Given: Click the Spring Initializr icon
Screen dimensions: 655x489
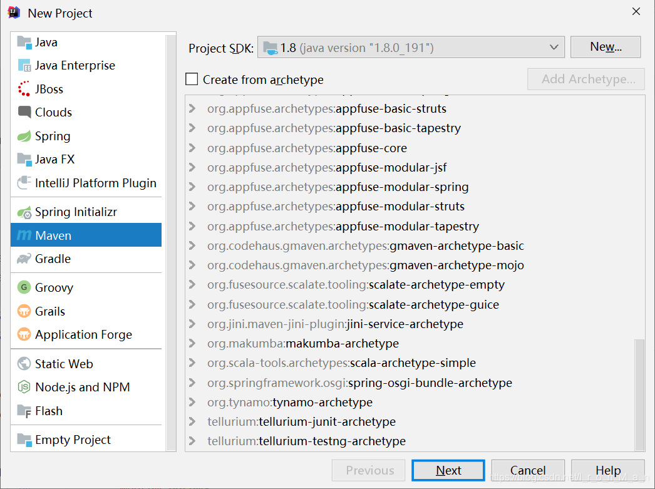Looking at the screenshot, I should pos(24,212).
